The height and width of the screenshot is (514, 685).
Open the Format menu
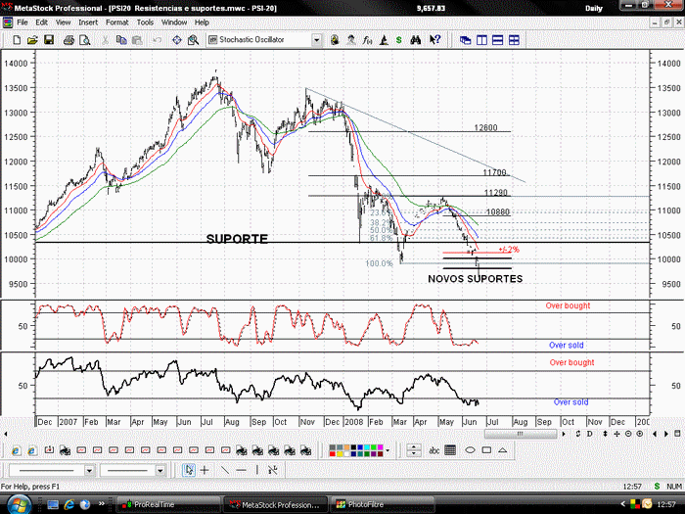coord(117,23)
